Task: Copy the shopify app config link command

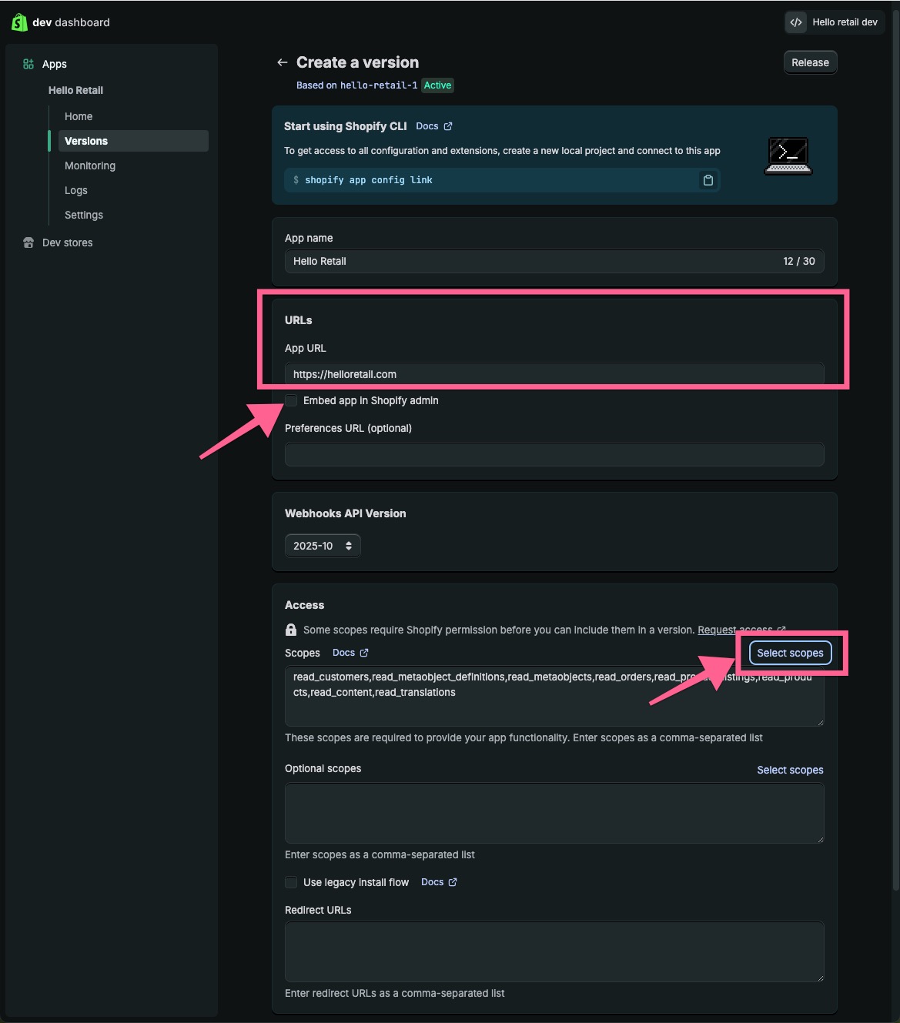Action: click(x=708, y=180)
